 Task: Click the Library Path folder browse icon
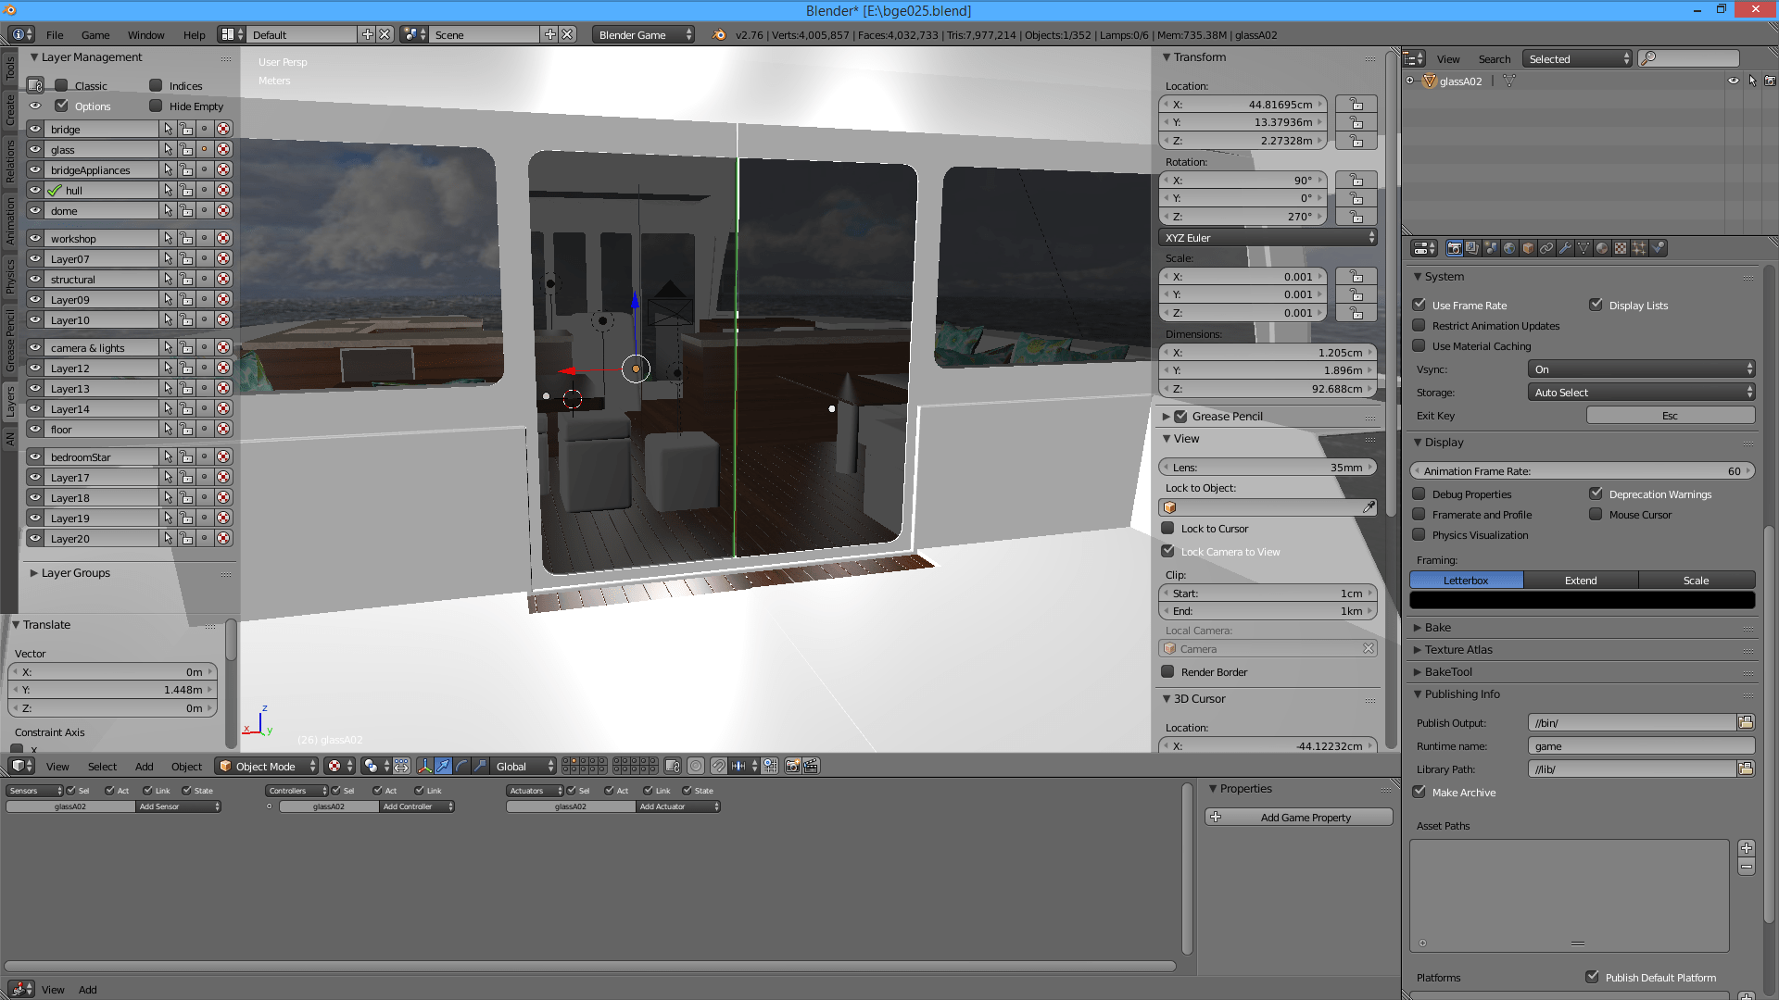point(1746,769)
